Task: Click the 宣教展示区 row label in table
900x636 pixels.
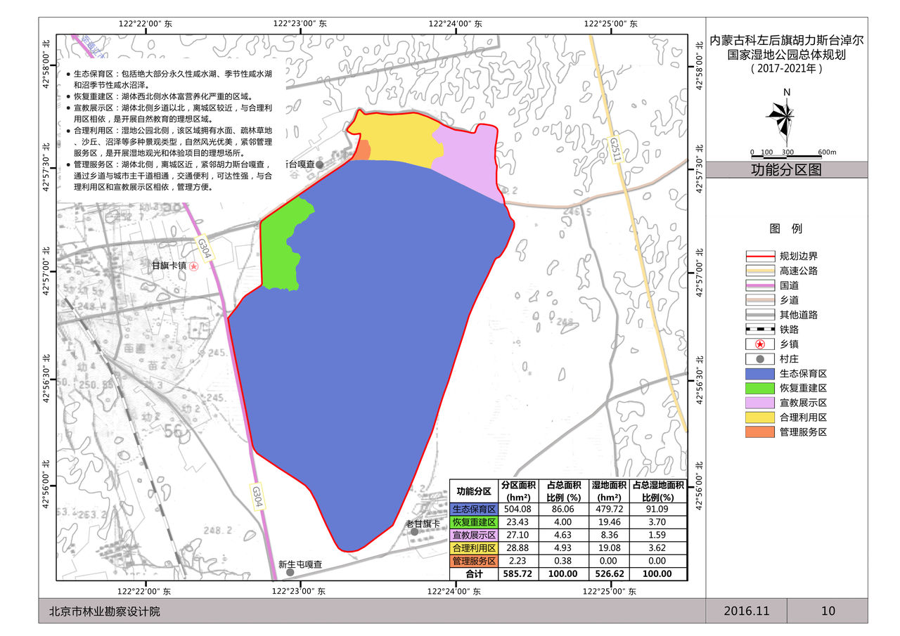Action: tap(474, 536)
